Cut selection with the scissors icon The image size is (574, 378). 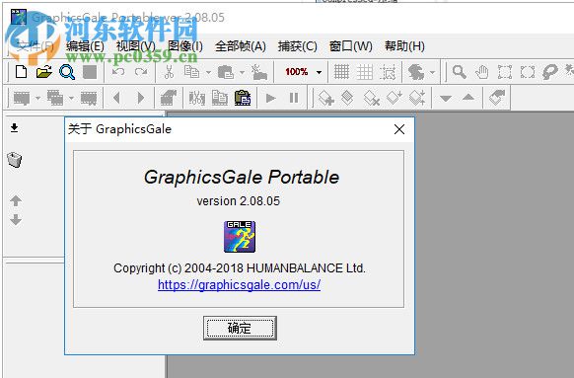pos(169,72)
